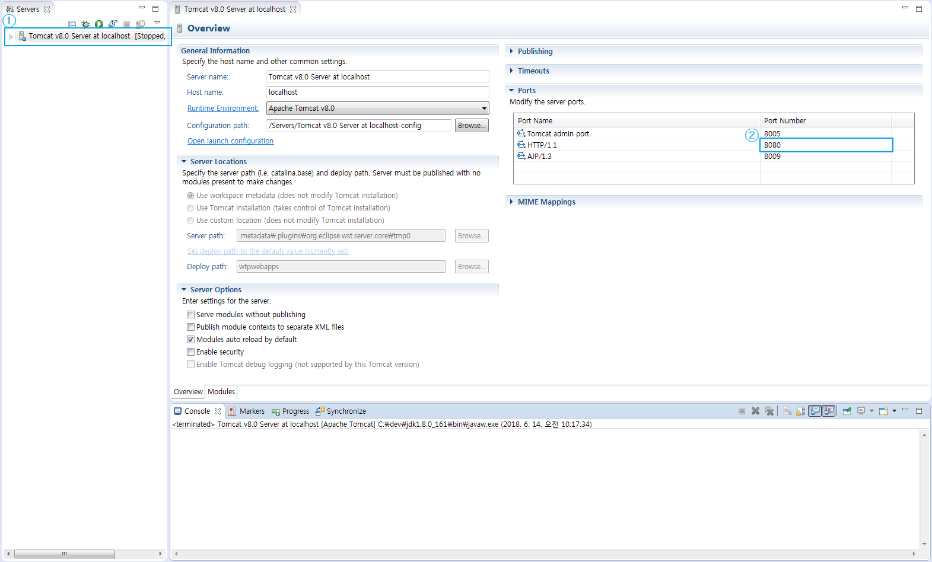Click the AJP/1.3 port number 8009
The image size is (932, 562).
(772, 157)
